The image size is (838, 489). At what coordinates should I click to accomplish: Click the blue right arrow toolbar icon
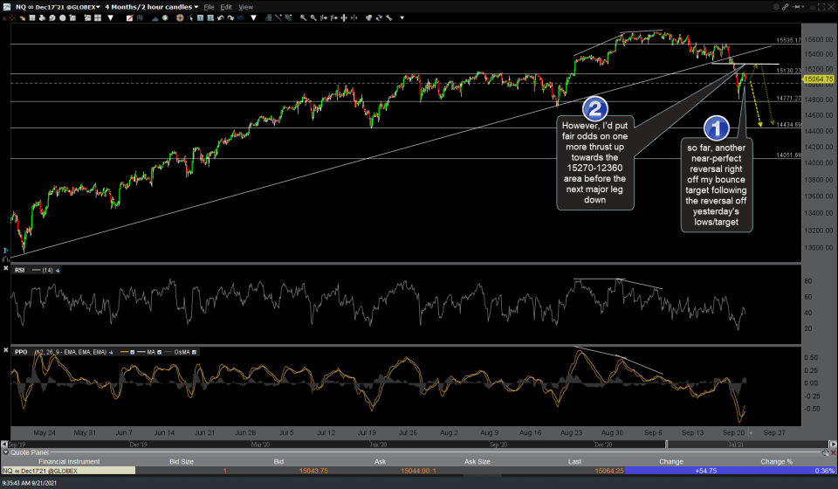coord(241,17)
